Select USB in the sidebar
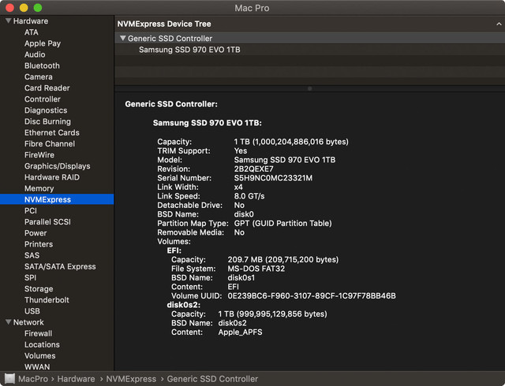The height and width of the screenshot is (386, 505). [x=32, y=311]
